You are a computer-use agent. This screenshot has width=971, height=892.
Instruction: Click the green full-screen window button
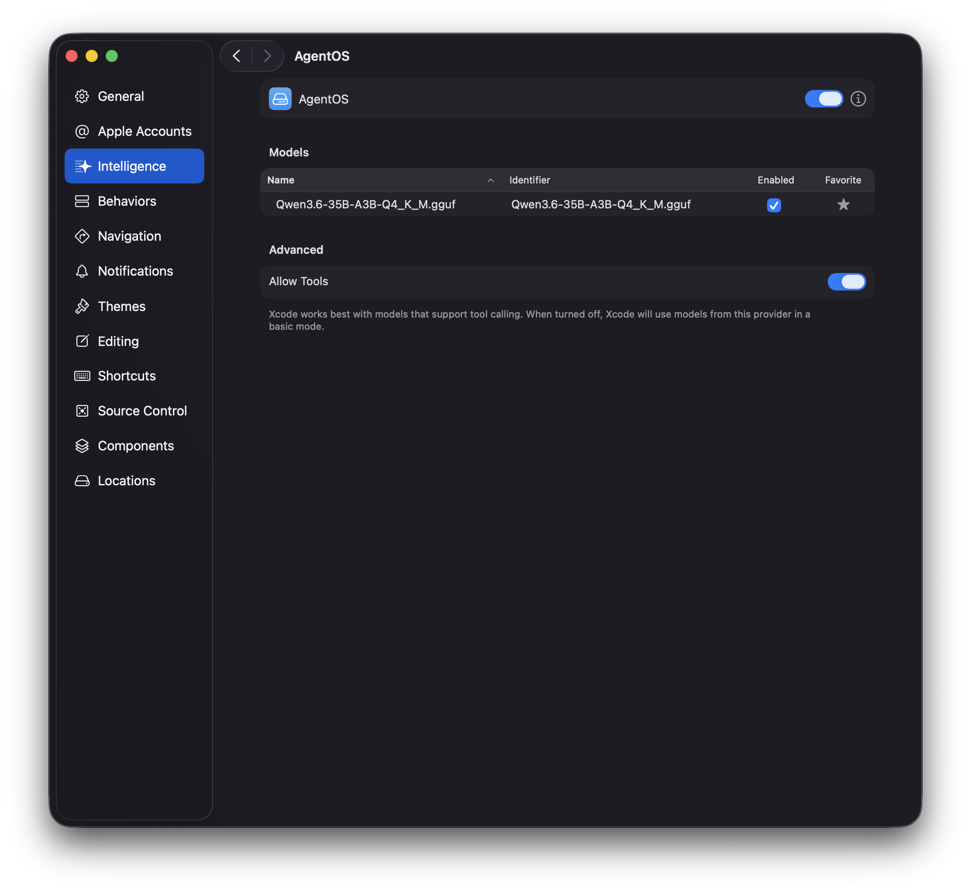(x=112, y=56)
